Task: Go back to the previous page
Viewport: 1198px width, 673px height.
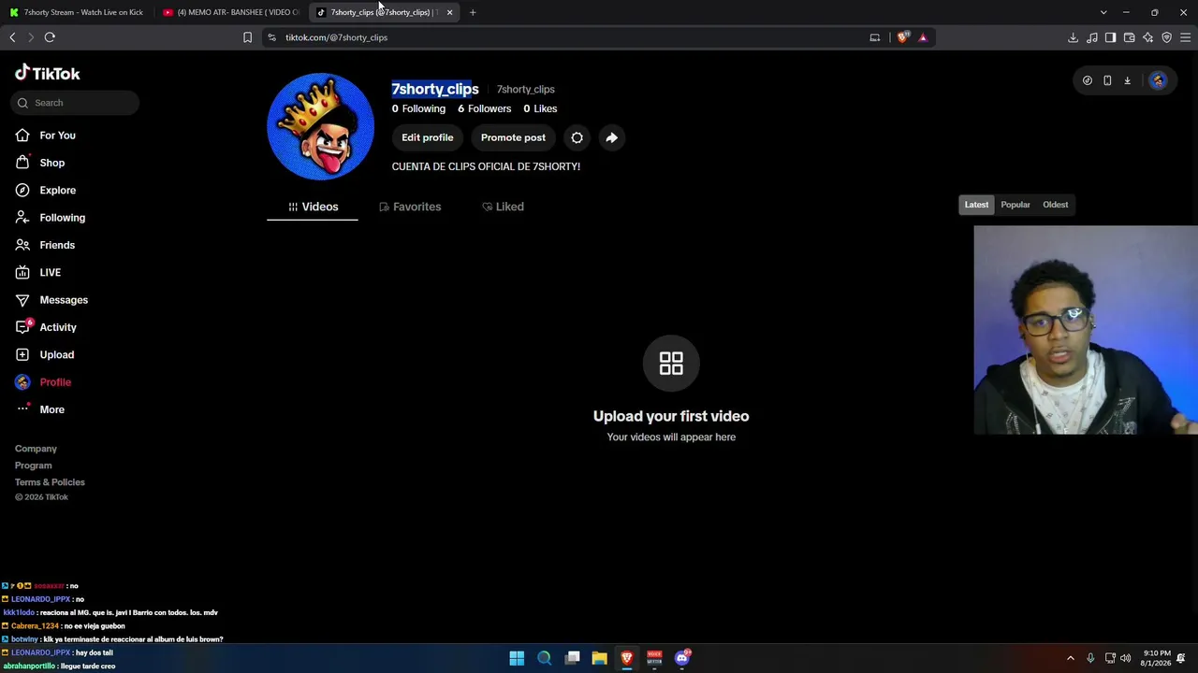Action: pos(12,37)
